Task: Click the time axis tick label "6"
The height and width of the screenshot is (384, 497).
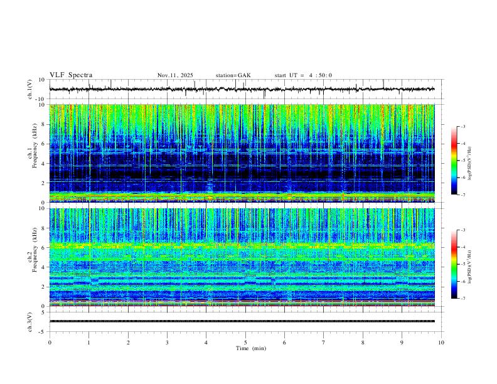Action: coord(284,343)
